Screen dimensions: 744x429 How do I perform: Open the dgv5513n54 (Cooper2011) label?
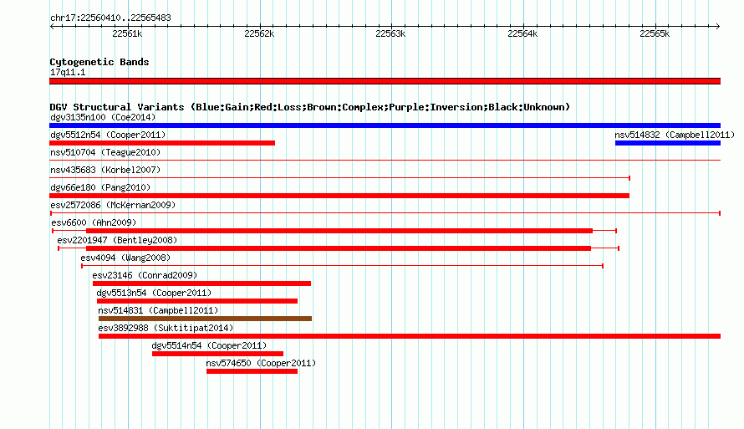(x=154, y=293)
